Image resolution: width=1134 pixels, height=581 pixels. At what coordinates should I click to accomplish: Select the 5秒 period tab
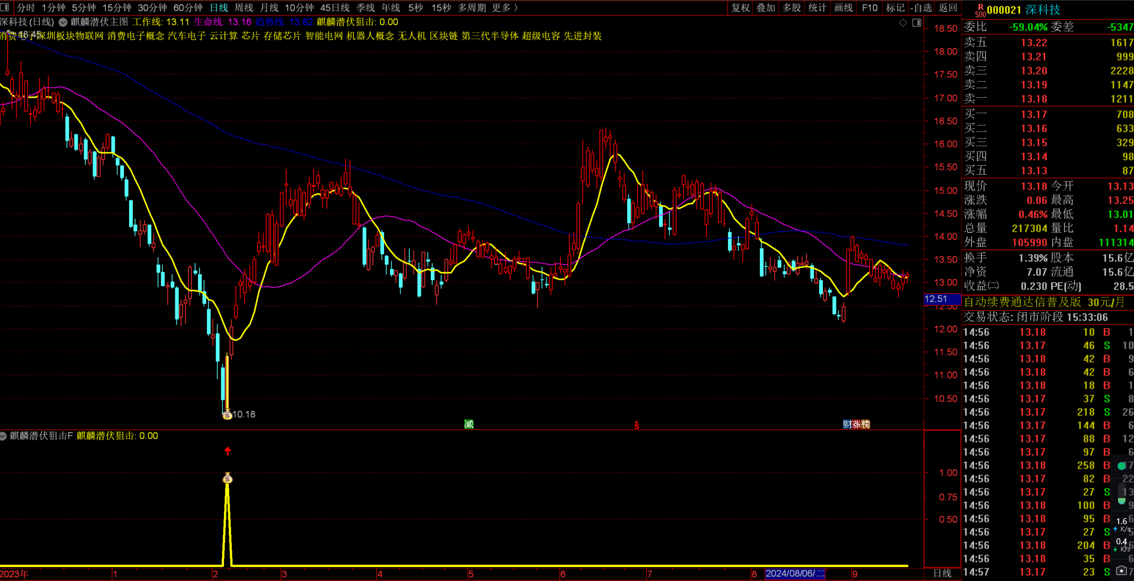(x=416, y=8)
